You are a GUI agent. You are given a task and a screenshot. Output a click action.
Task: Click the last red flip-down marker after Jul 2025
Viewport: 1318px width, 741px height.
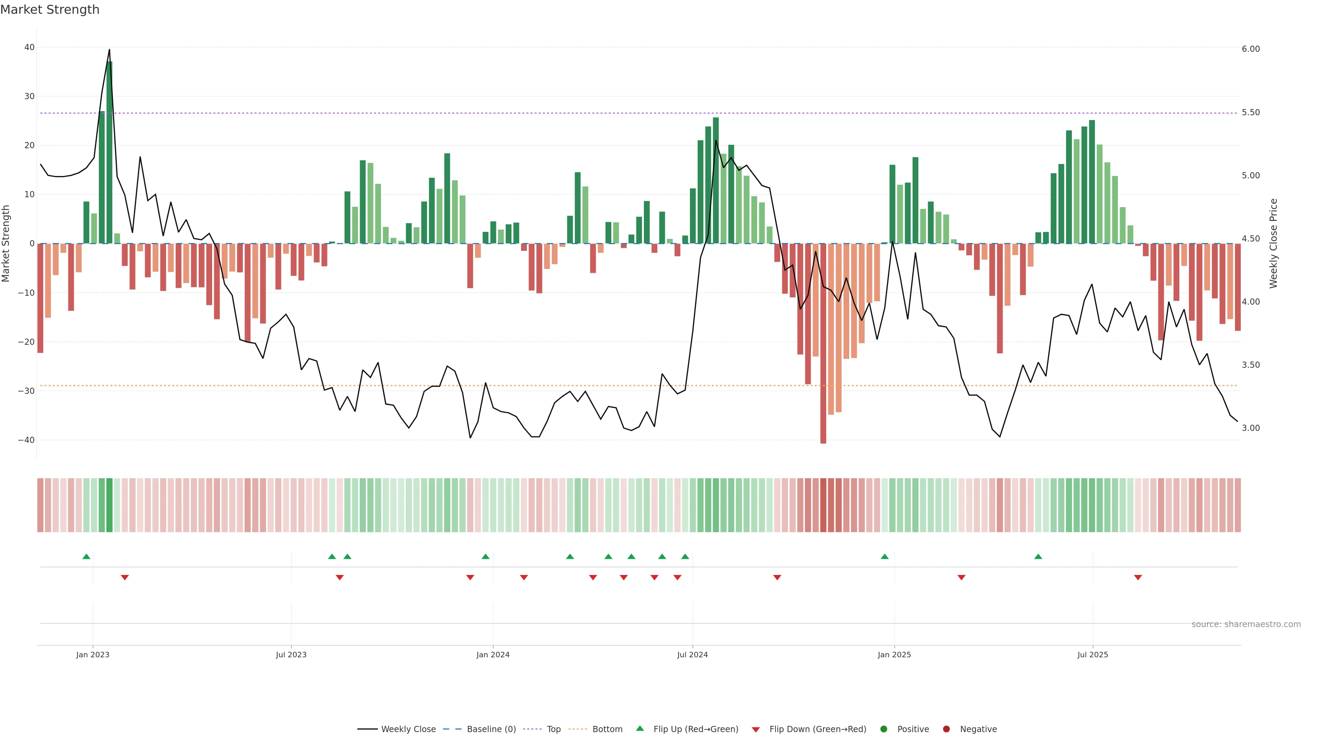pyautogui.click(x=1138, y=577)
